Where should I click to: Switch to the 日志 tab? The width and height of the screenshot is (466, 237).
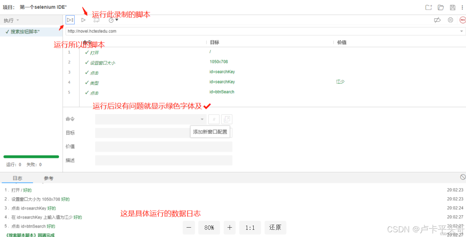17,178
